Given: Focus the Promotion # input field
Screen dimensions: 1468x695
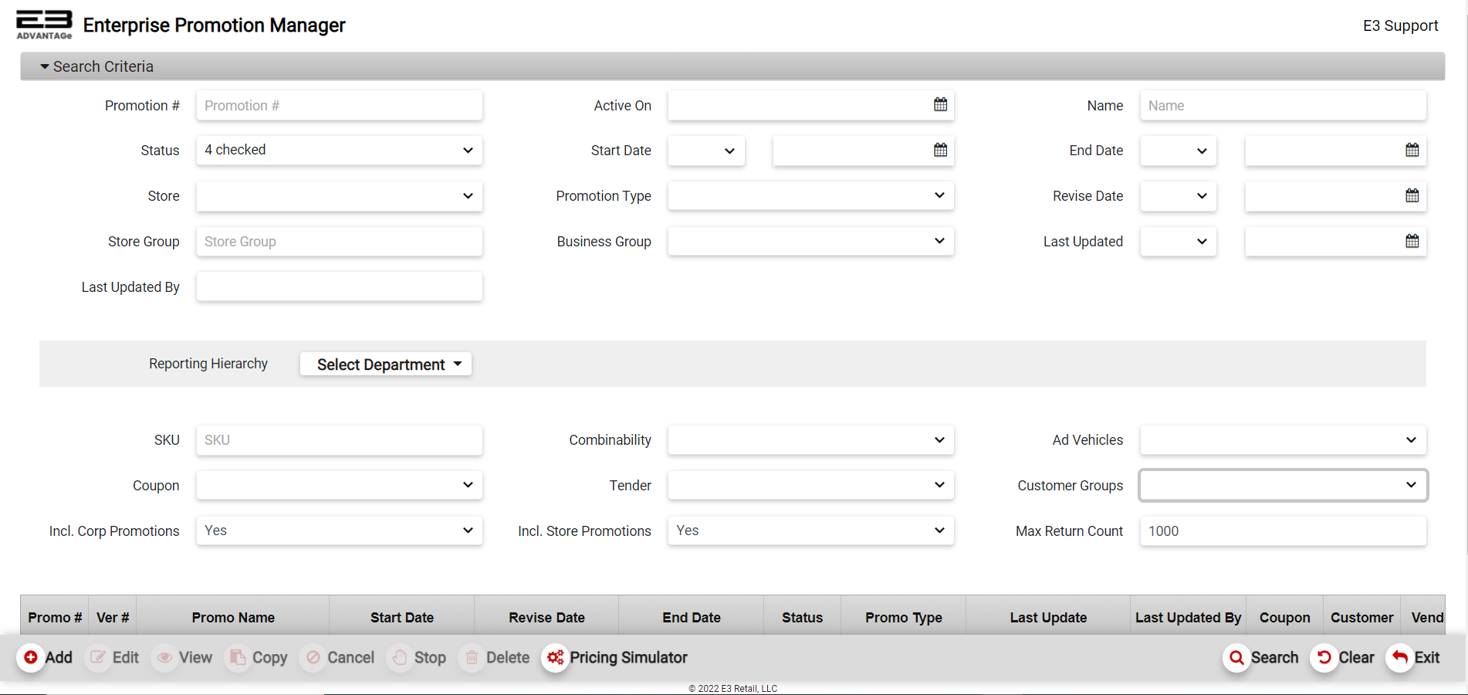Looking at the screenshot, I should click(339, 106).
